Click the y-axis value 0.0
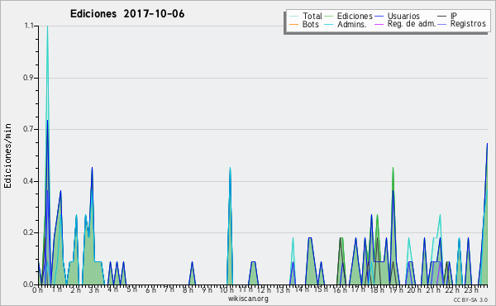 click(x=29, y=284)
